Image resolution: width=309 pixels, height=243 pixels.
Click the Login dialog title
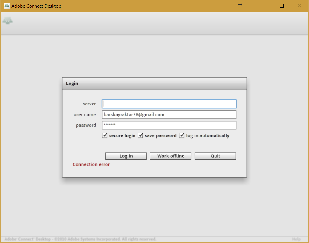pyautogui.click(x=72, y=84)
